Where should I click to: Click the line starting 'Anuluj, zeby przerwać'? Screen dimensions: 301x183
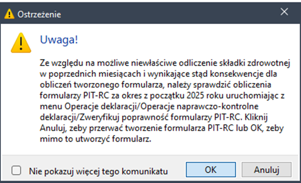click(162, 128)
